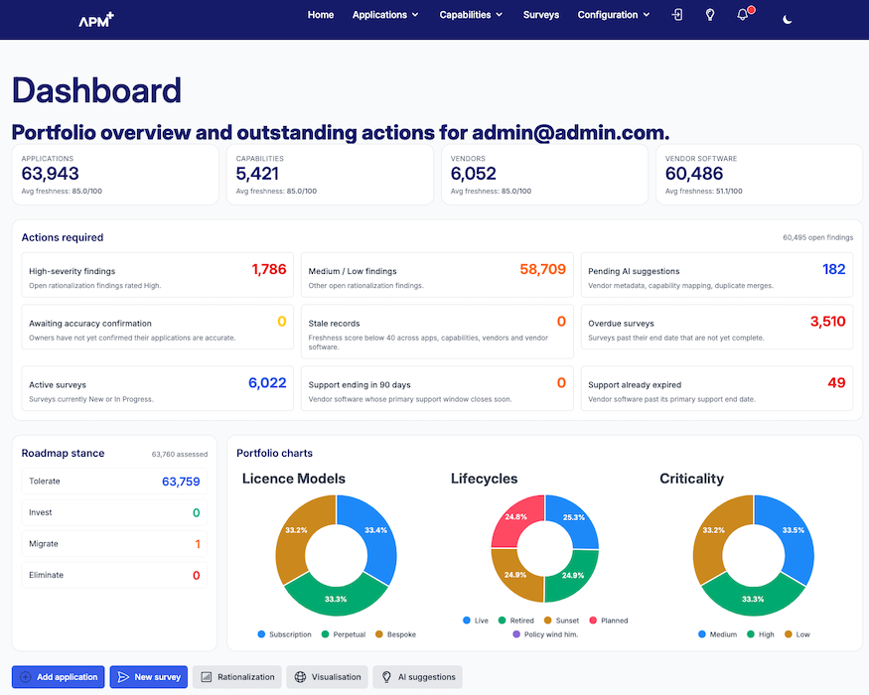Open the Surveys page
Image resolution: width=869 pixels, height=695 pixels.
(x=541, y=15)
